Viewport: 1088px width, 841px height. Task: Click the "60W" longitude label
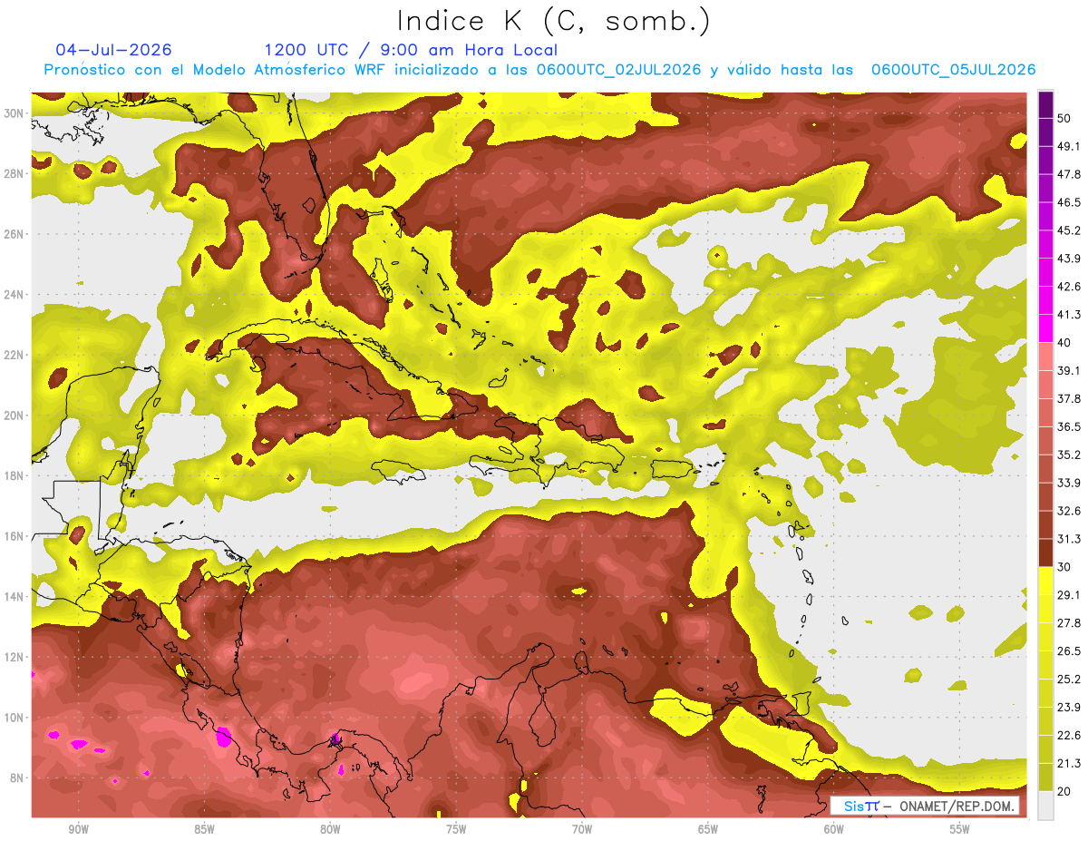click(x=834, y=829)
